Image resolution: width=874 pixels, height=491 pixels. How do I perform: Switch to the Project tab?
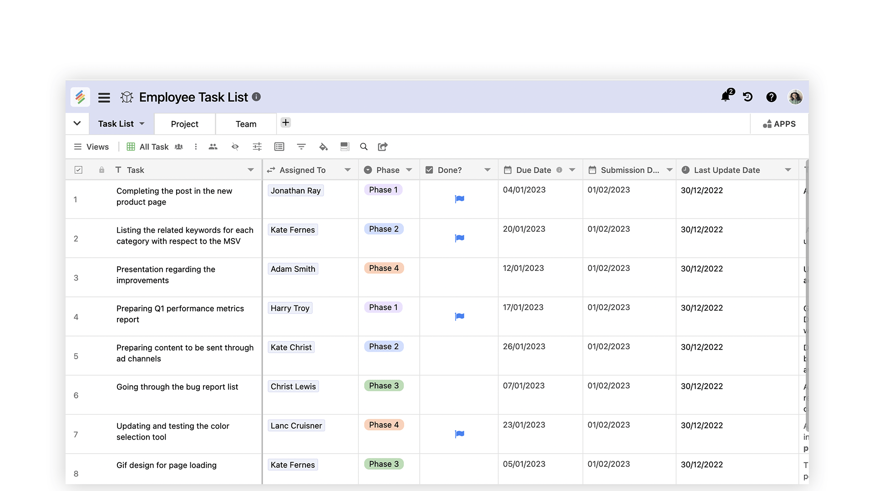point(184,124)
